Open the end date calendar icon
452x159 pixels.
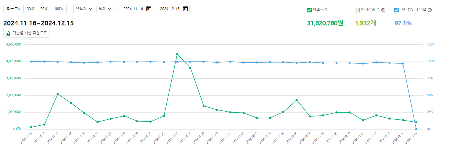coord(185,9)
